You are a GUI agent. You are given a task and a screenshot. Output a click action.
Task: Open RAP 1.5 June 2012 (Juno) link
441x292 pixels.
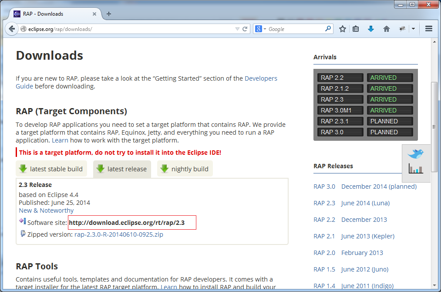click(351, 269)
